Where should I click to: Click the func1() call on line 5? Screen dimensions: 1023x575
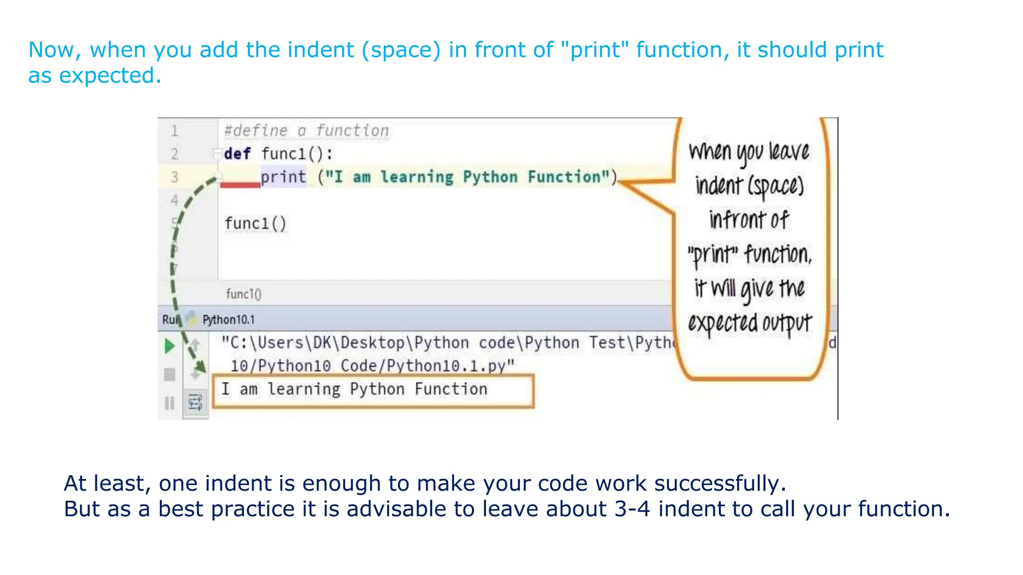pyautogui.click(x=255, y=223)
